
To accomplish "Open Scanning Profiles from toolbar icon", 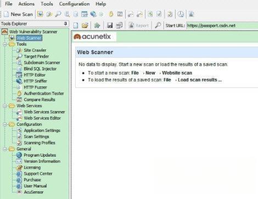I will tap(170, 14).
